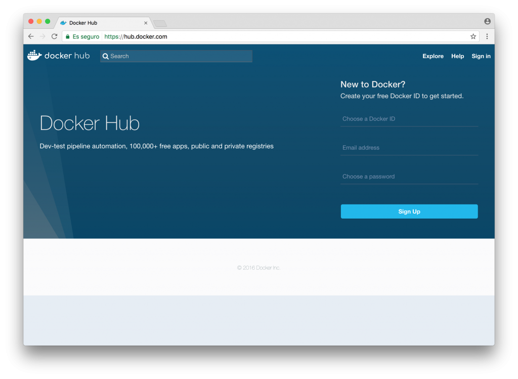518x379 pixels.
Task: Click the Es seguro security label
Action: (86, 36)
